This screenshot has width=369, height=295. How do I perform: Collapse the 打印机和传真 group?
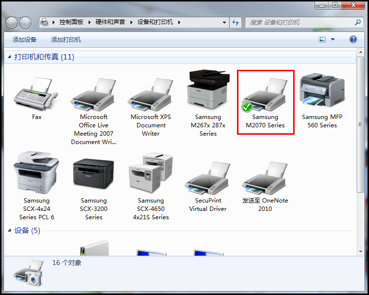click(9, 58)
